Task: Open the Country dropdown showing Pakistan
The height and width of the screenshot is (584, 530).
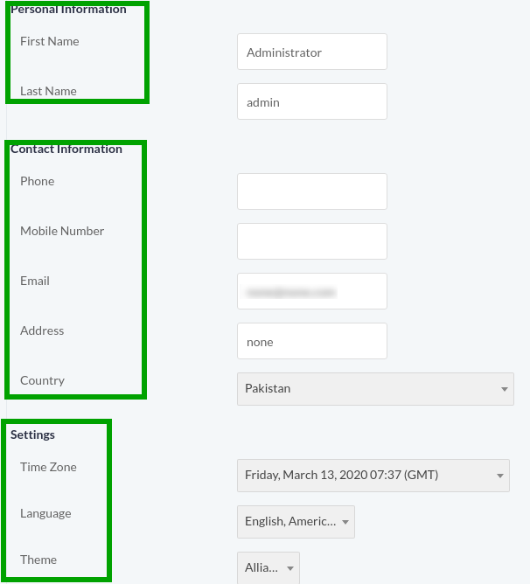Action: [x=375, y=388]
